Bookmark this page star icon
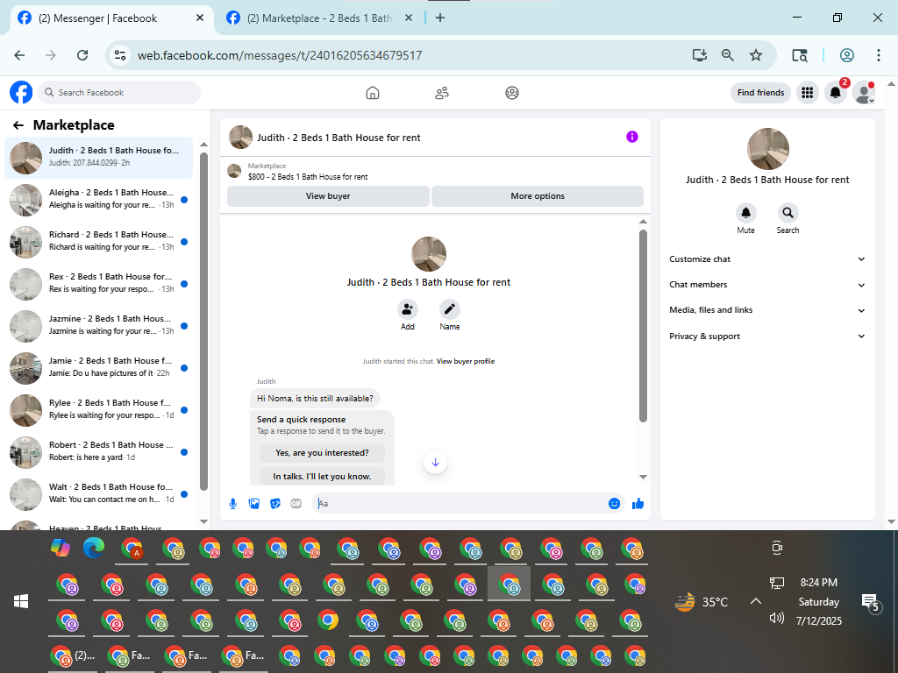 pos(756,55)
